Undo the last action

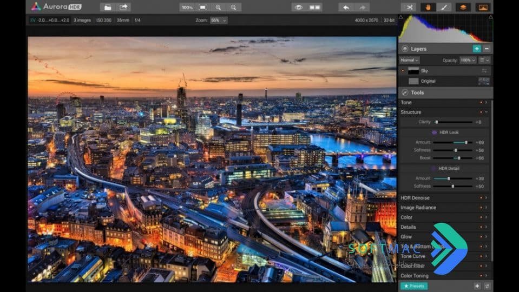[x=346, y=7]
